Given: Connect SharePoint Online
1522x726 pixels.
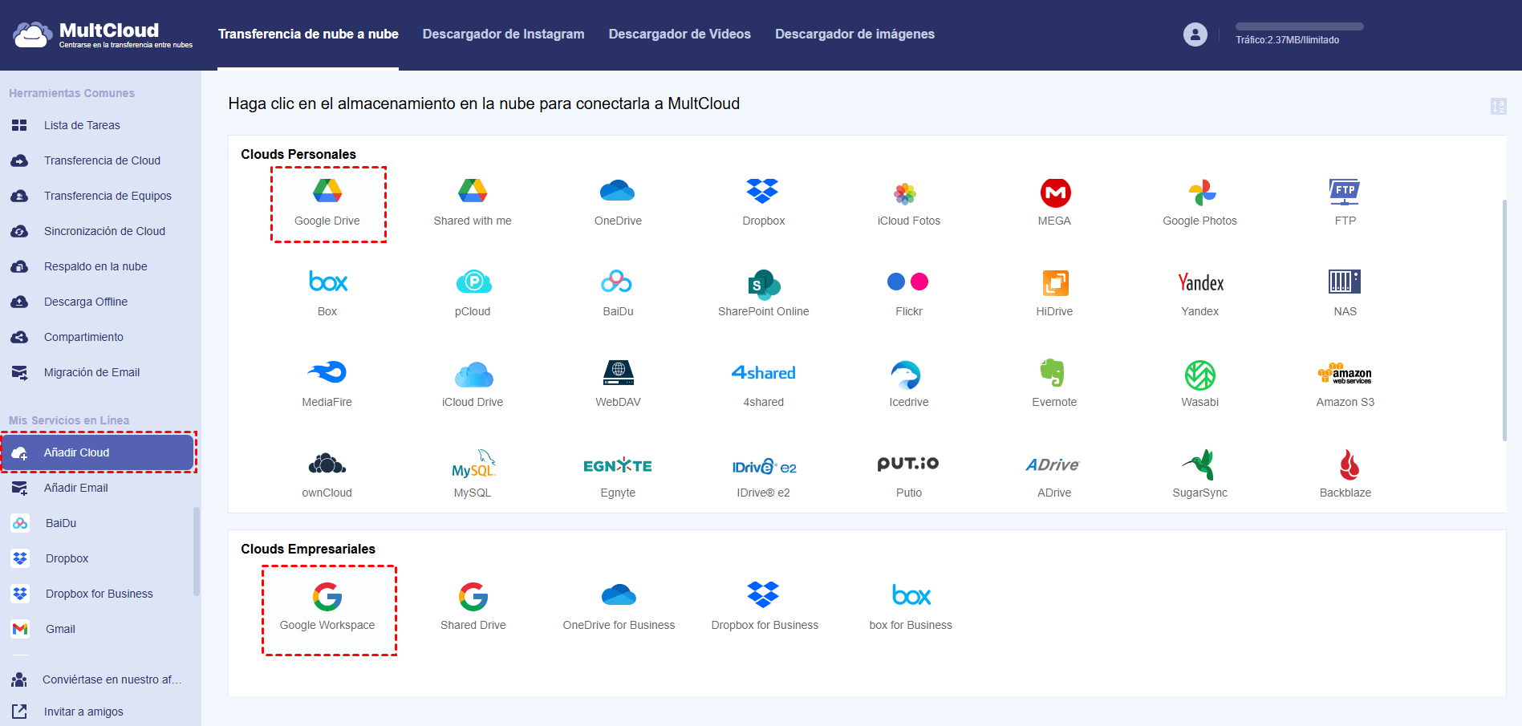Looking at the screenshot, I should pos(763,294).
